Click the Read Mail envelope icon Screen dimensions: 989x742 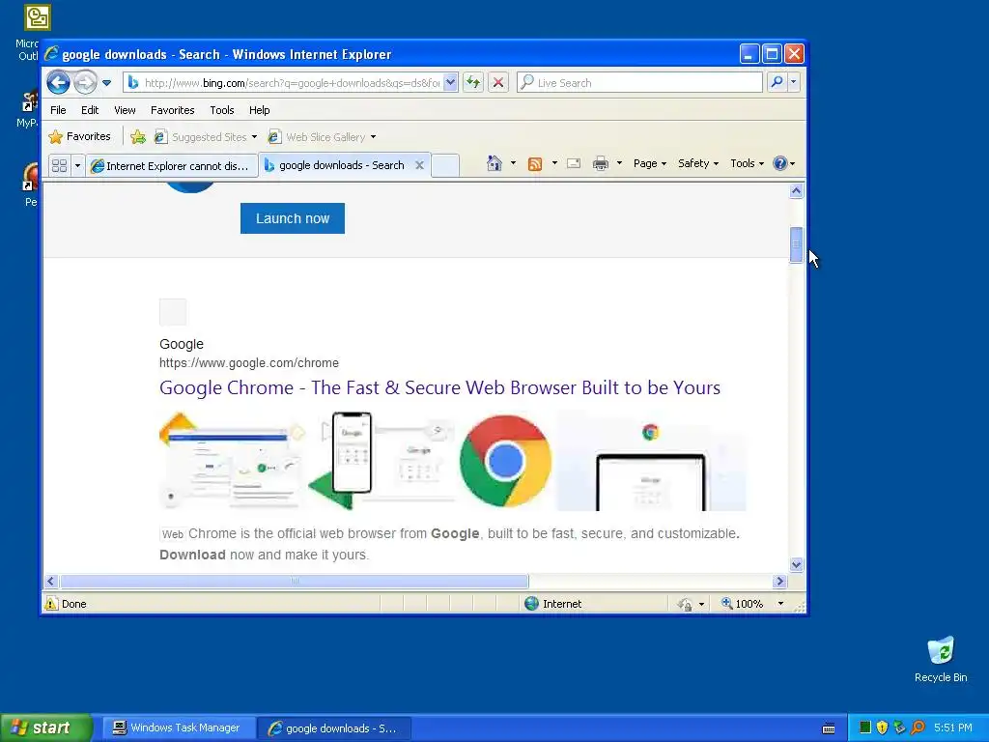click(x=574, y=163)
